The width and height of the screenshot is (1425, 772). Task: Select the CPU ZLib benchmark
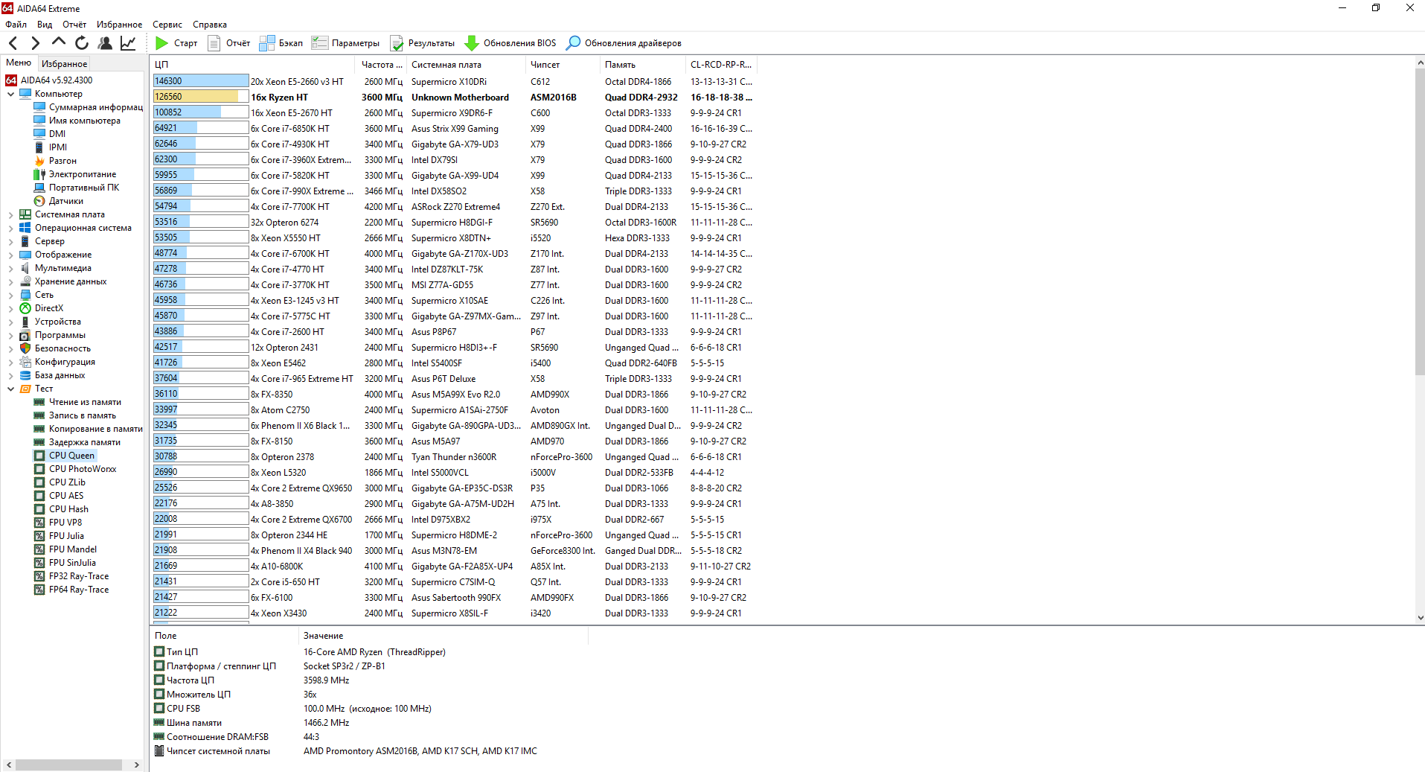pyautogui.click(x=67, y=482)
